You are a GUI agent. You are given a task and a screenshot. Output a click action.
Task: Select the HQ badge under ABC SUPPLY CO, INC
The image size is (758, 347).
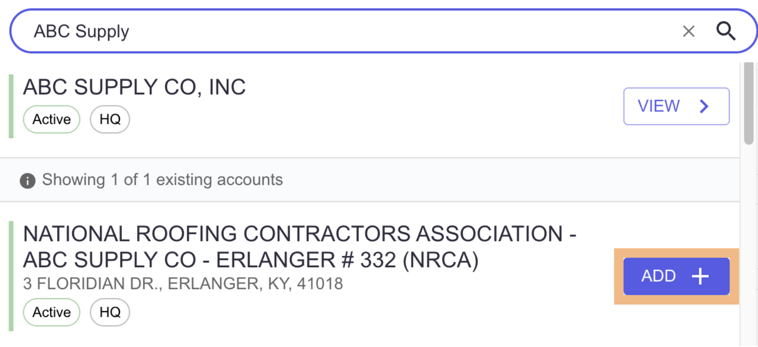tap(110, 119)
